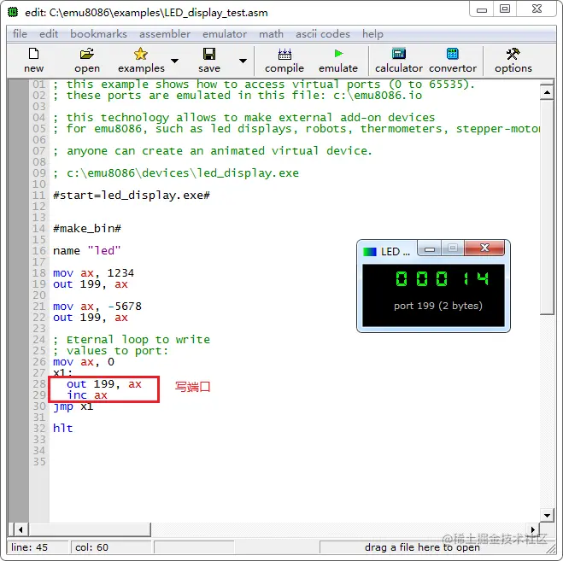The width and height of the screenshot is (563, 561).
Task: Click the vertical scrollbar thumb
Action: click(547, 207)
